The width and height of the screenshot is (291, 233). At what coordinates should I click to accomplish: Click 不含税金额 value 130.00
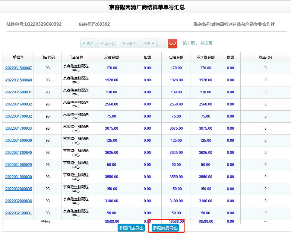(x=206, y=92)
